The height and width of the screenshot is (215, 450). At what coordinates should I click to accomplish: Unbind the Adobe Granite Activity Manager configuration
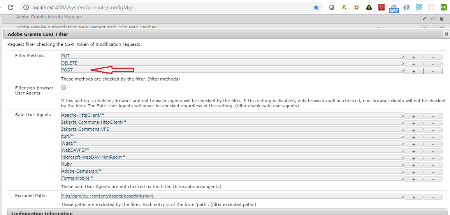(x=433, y=19)
